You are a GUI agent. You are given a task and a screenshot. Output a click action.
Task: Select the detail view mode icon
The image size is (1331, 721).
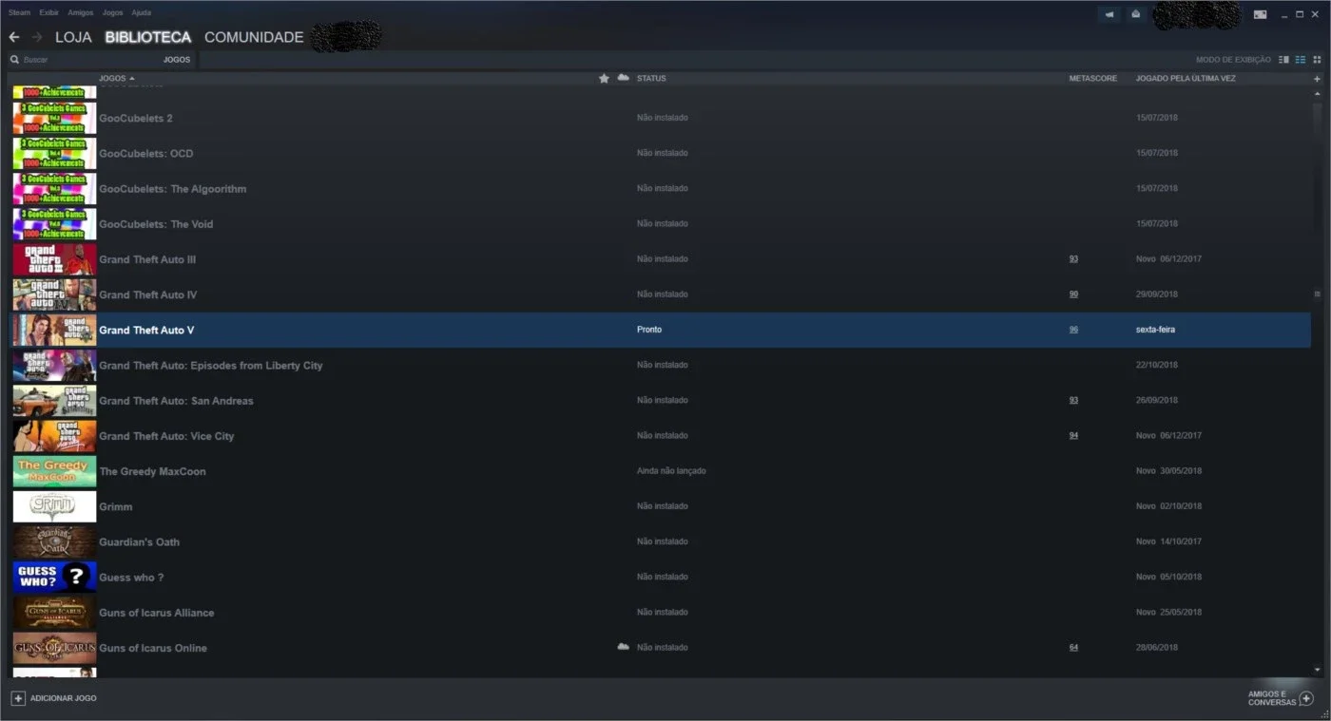[1283, 59]
